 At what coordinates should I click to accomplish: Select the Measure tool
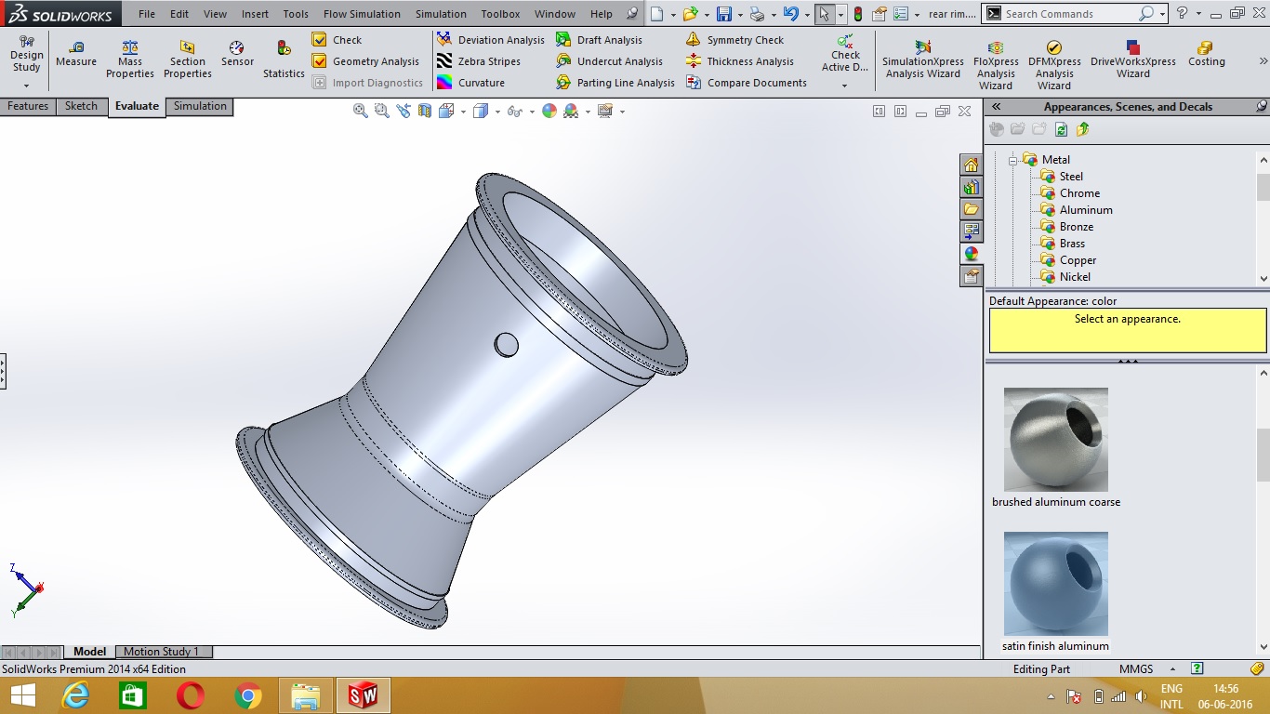75,53
